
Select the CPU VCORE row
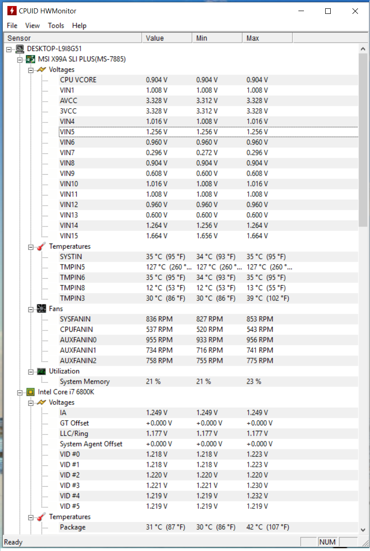click(x=208, y=80)
